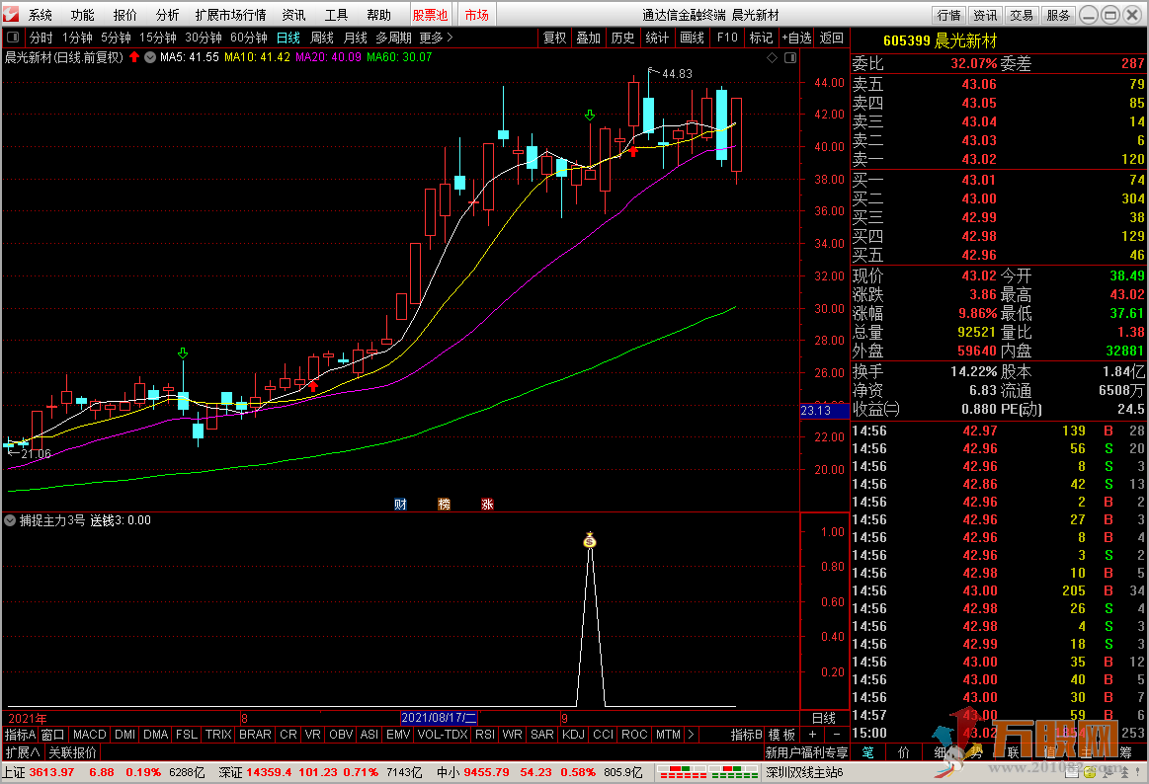Select the VOL-TDX indicator tab

pos(443,735)
